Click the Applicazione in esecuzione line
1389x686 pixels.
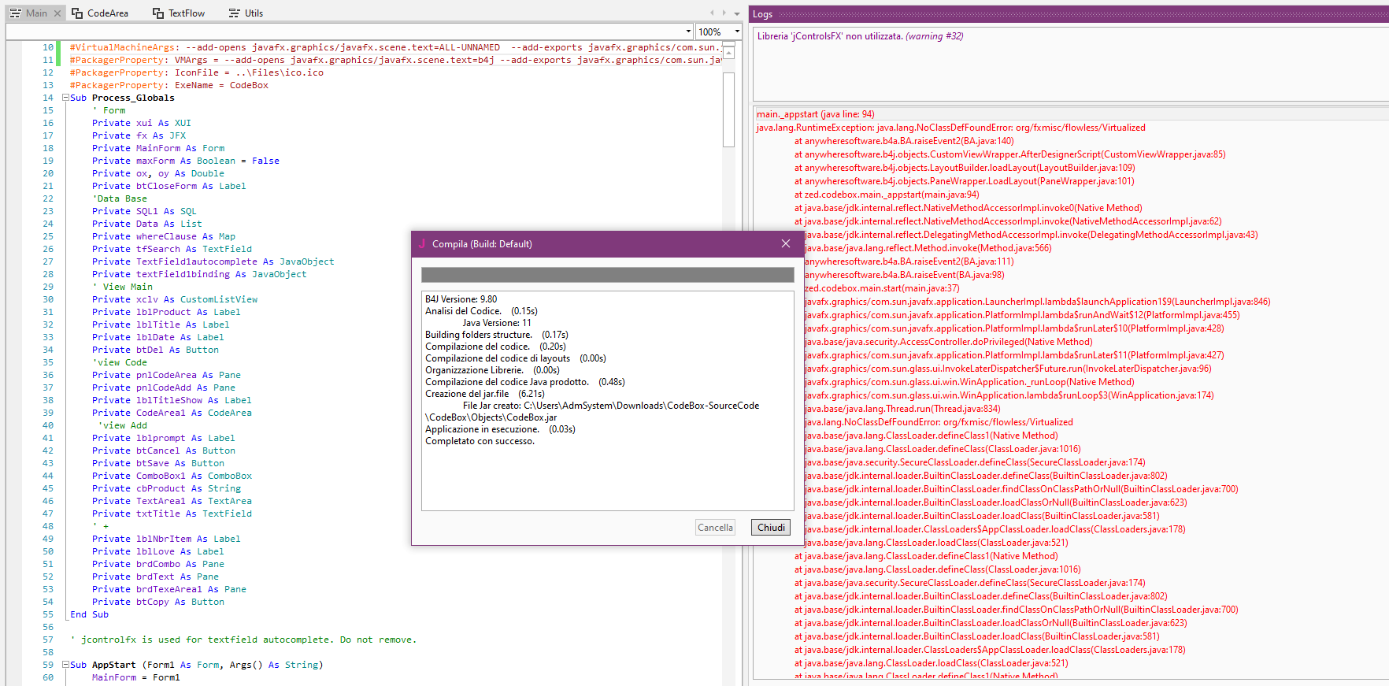click(x=500, y=429)
